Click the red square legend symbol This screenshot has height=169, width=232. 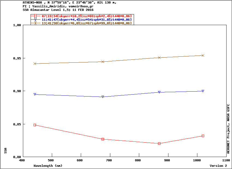click(35, 16)
